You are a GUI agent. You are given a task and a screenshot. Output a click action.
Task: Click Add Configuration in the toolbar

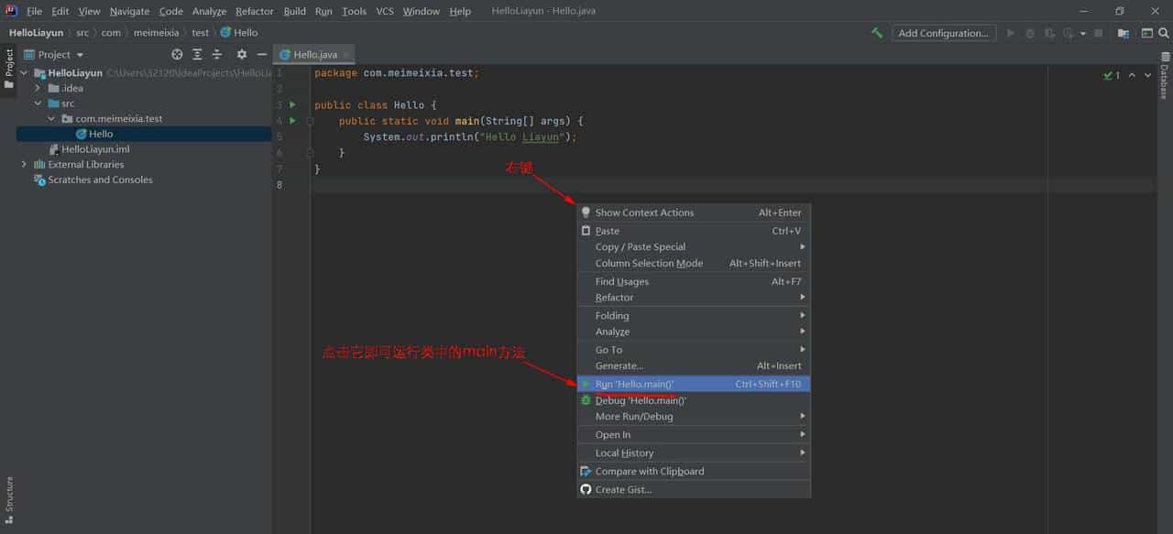944,32
